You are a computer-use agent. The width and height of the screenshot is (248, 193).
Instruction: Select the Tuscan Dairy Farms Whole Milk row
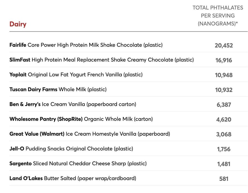(129, 90)
